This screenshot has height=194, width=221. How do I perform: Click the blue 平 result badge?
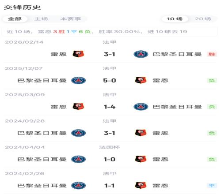click(x=212, y=186)
